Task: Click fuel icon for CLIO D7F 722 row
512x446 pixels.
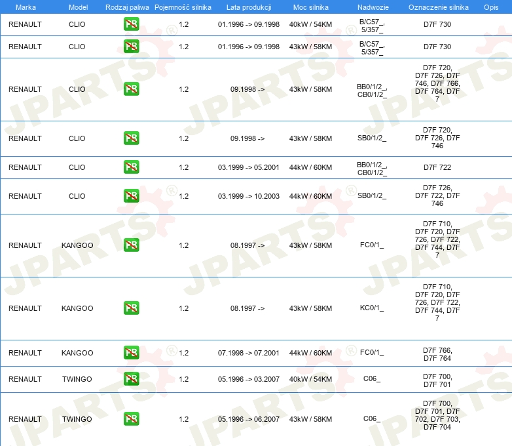Action: tap(131, 167)
